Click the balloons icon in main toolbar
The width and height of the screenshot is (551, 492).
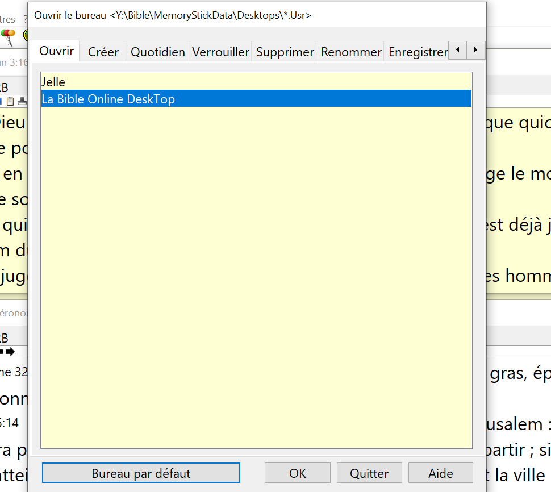[x=8, y=37]
